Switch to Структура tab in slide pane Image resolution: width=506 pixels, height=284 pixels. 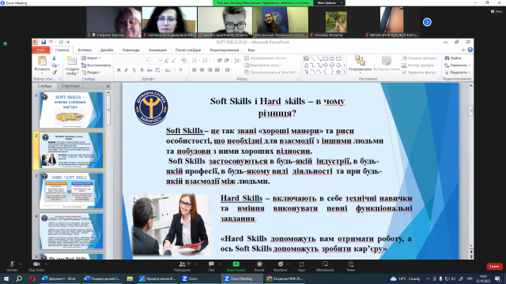click(70, 86)
